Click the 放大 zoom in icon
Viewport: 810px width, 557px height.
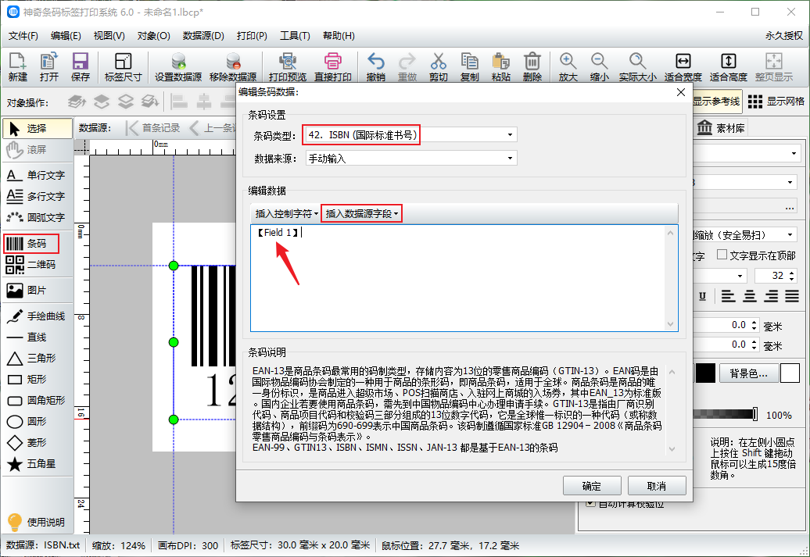click(568, 67)
